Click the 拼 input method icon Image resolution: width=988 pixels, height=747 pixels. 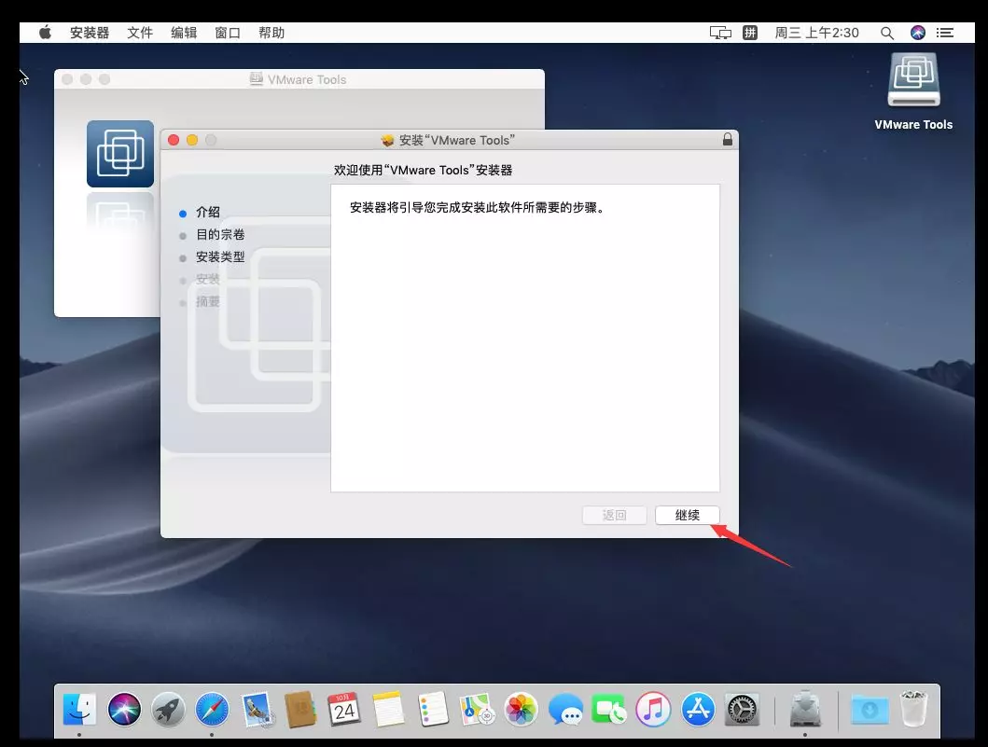click(750, 33)
